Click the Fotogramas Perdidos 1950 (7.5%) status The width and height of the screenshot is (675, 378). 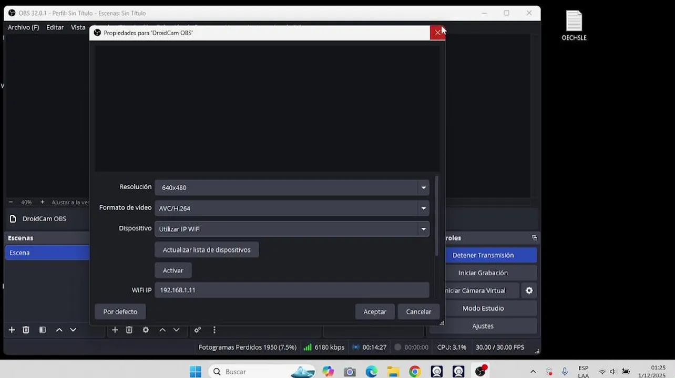pyautogui.click(x=248, y=347)
